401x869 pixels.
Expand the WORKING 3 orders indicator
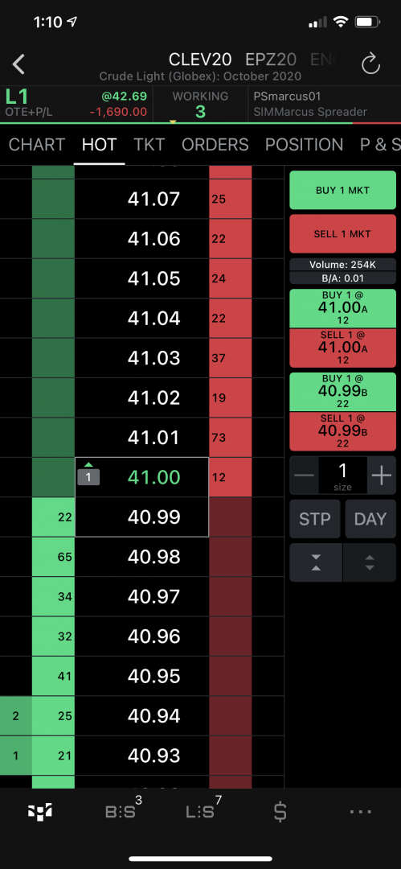[x=201, y=104]
